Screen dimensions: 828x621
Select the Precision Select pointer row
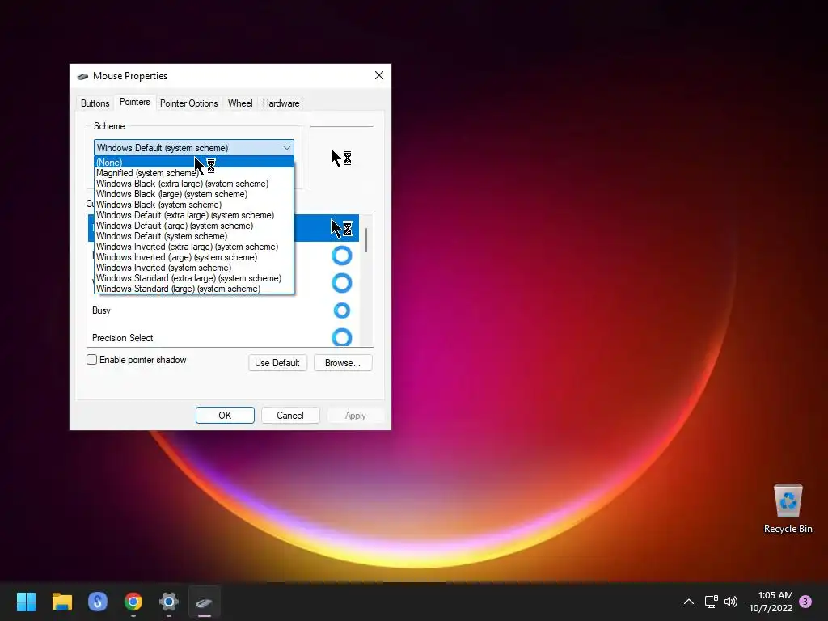tap(223, 337)
